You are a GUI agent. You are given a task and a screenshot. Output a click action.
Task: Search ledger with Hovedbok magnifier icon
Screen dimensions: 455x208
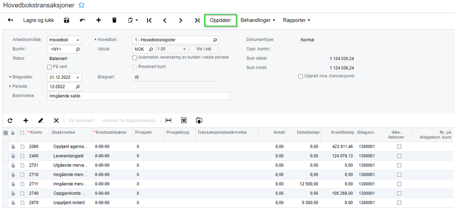[215, 40]
